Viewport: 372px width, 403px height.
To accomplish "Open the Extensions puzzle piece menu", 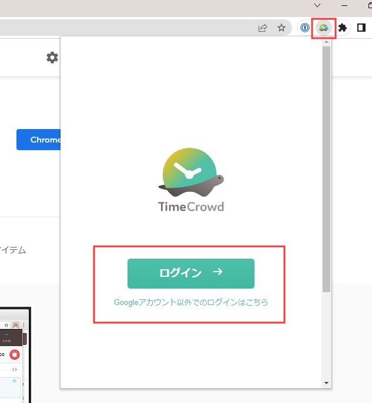I will point(343,28).
